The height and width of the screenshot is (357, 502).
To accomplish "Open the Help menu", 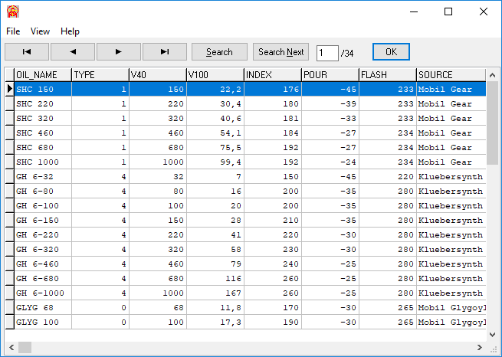I will (x=70, y=31).
